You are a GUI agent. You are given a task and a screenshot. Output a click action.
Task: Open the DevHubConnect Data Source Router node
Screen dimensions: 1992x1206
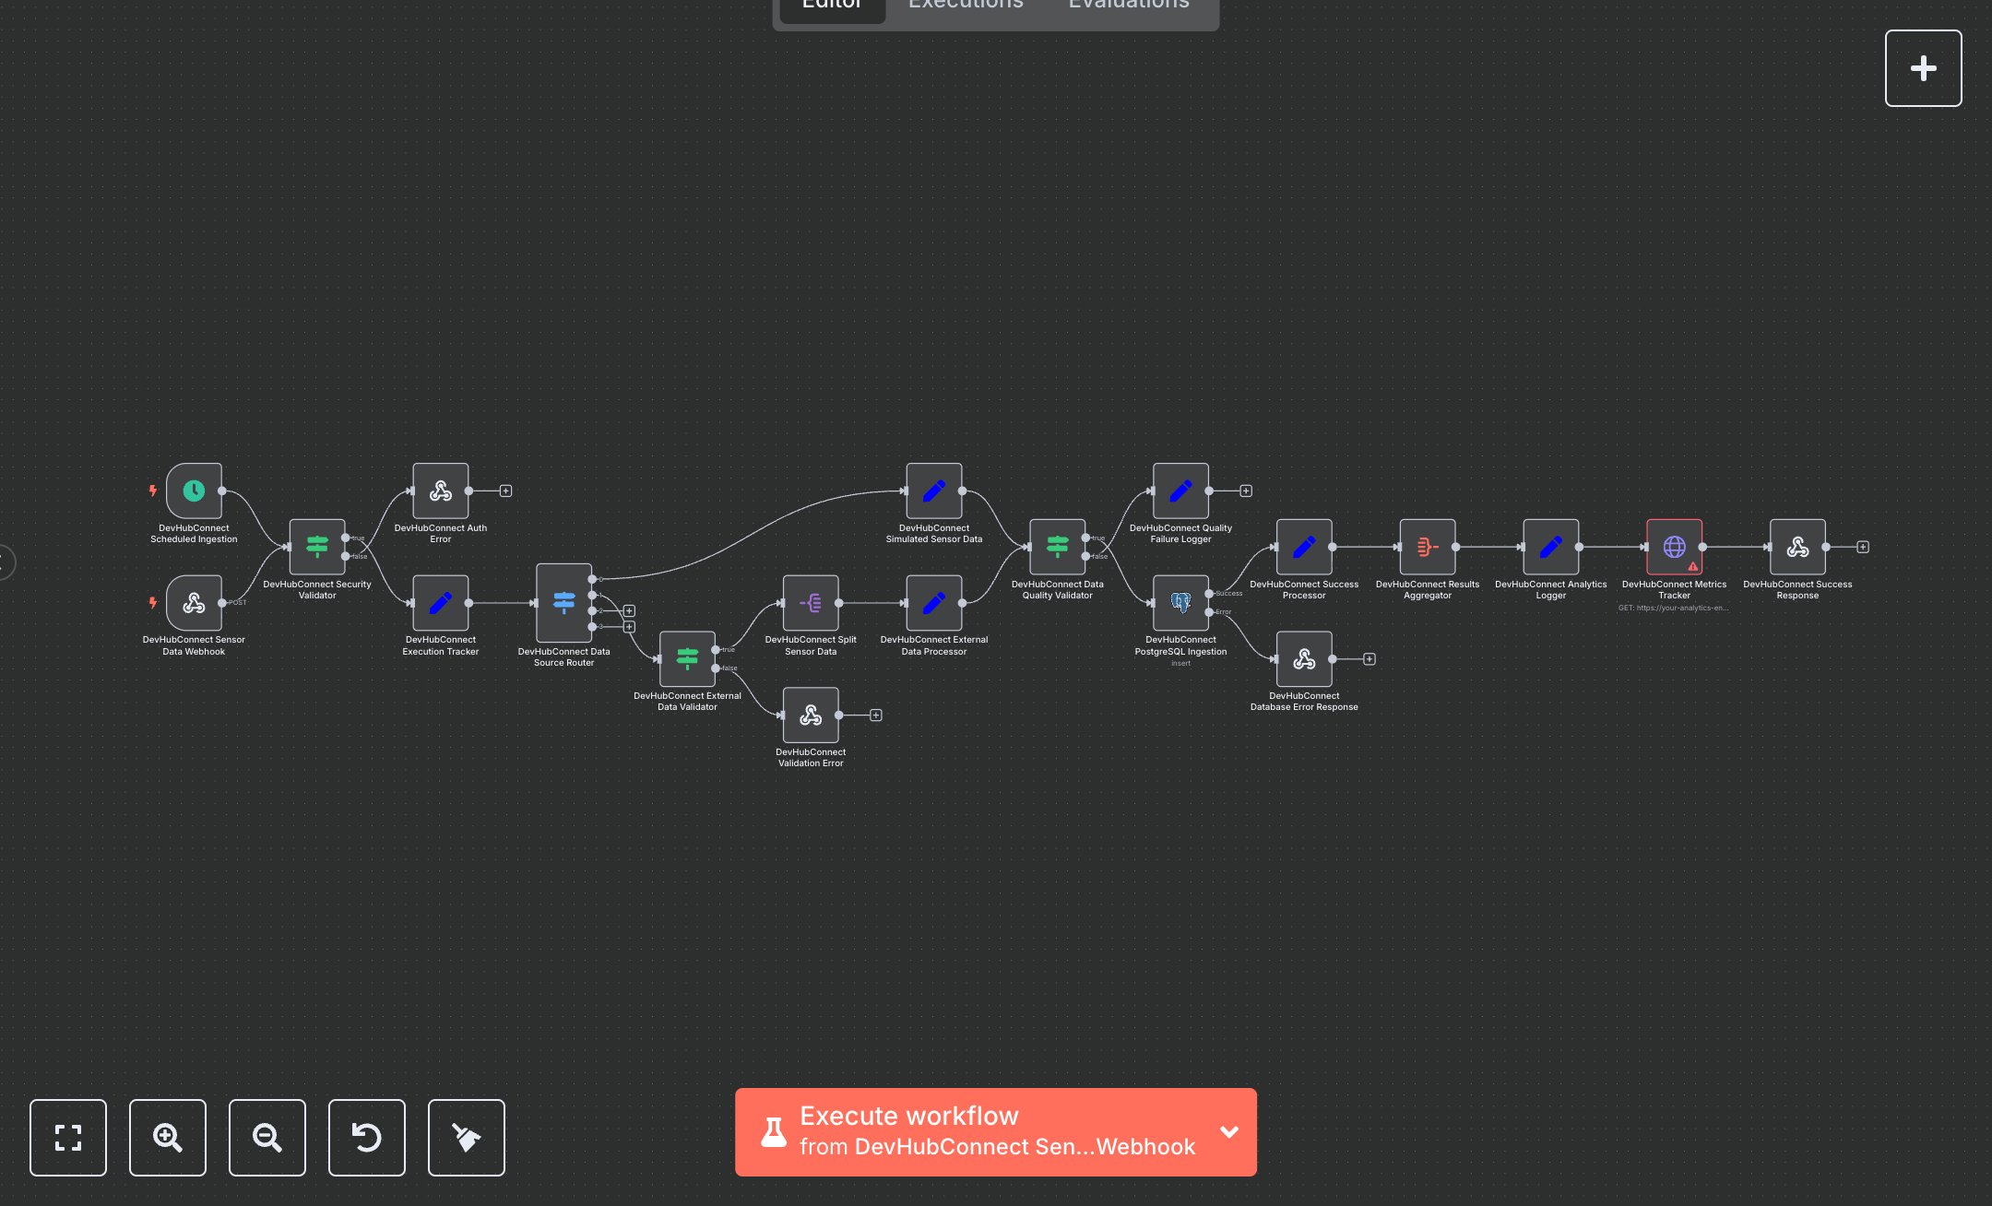click(563, 604)
